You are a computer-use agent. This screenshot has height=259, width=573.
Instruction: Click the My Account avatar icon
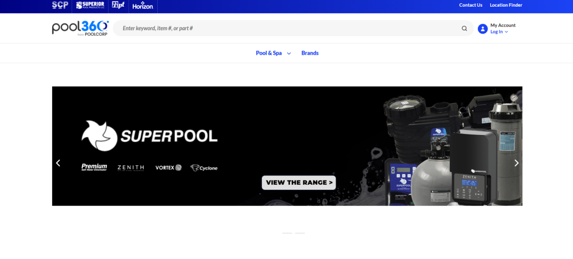click(x=483, y=29)
